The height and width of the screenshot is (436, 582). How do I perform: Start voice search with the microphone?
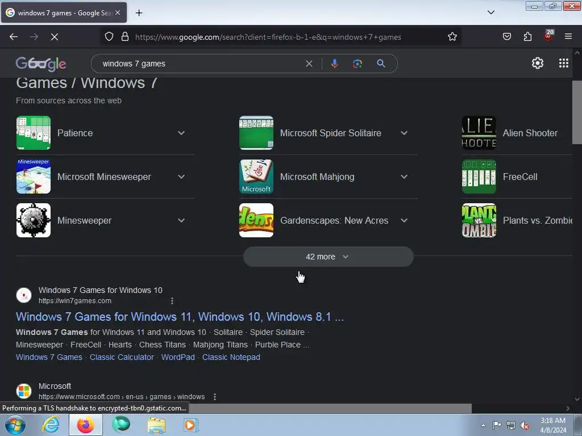click(334, 64)
